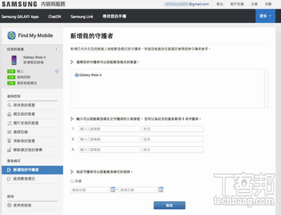Open 使用者指南 help link
This screenshot has width=281, height=215.
click(22, 205)
